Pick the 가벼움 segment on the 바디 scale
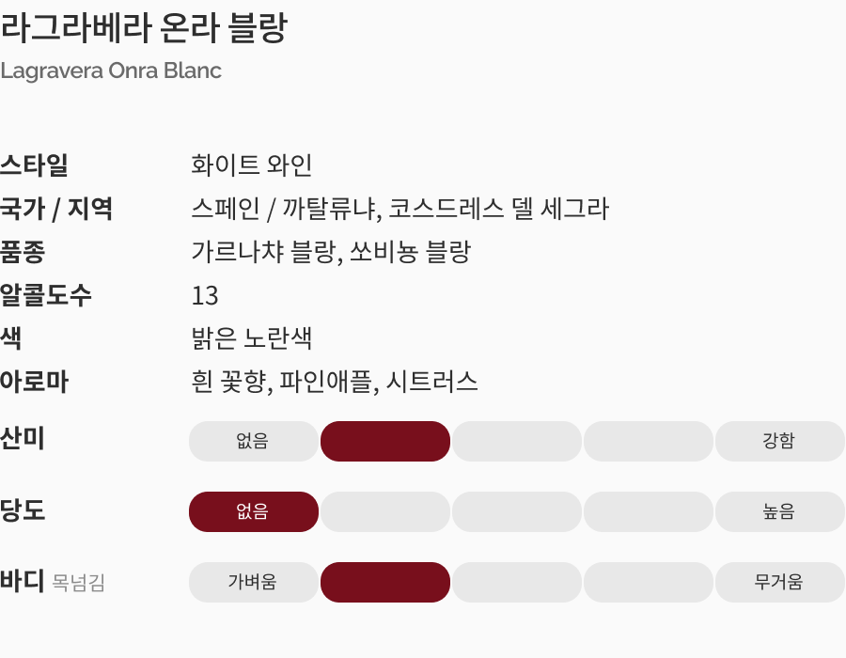Image resolution: width=846 pixels, height=658 pixels. pyautogui.click(x=254, y=583)
